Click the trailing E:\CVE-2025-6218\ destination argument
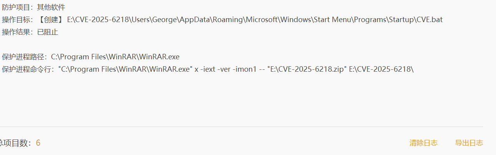Screen dimensions: 496x155 coord(381,69)
